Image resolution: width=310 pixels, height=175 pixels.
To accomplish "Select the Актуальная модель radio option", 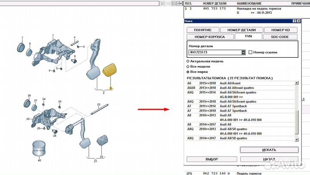I will (x=187, y=61).
